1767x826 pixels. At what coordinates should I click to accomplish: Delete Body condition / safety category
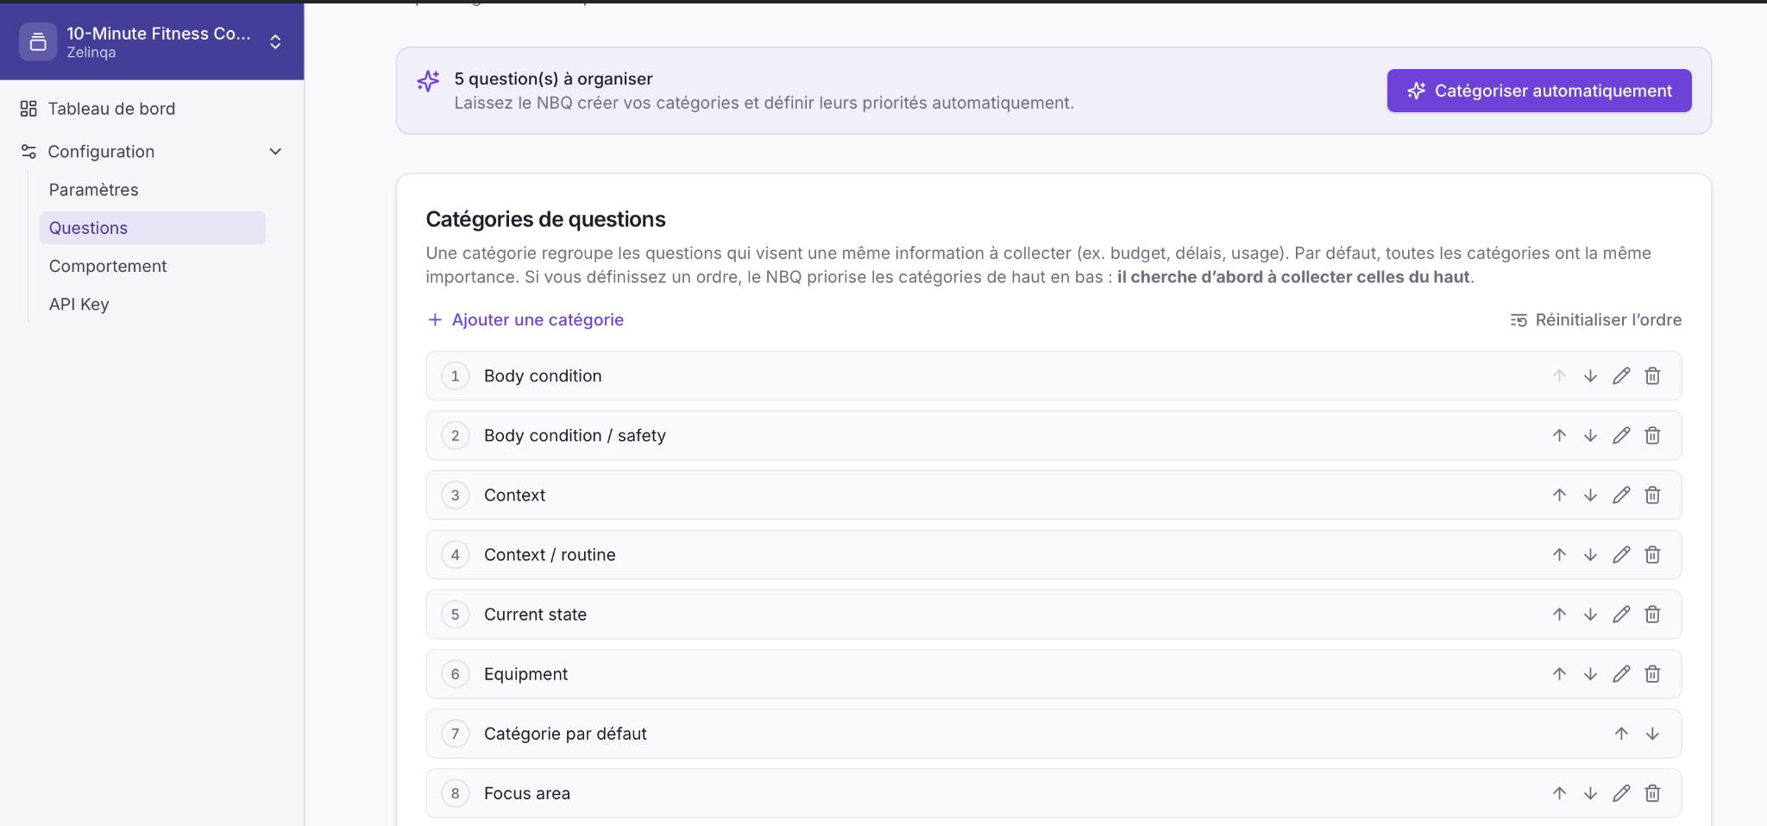[x=1652, y=435]
